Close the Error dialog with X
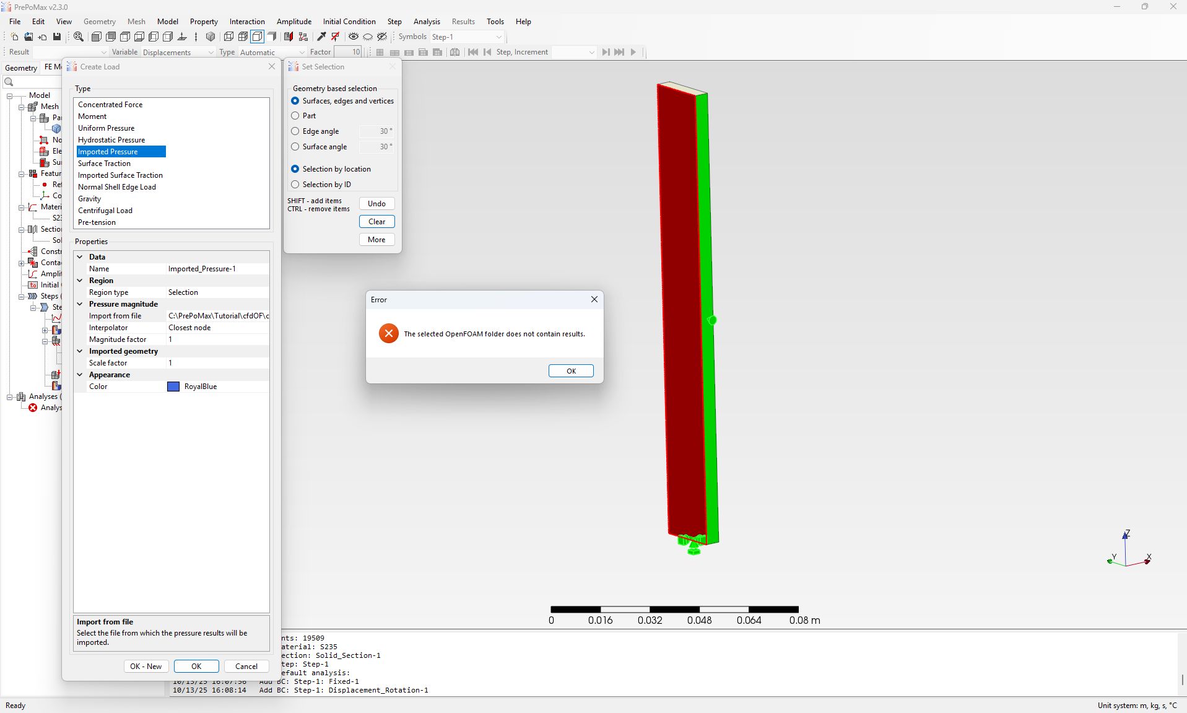This screenshot has height=713, width=1187. pyautogui.click(x=594, y=299)
